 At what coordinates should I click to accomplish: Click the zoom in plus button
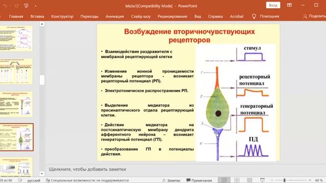310,180
